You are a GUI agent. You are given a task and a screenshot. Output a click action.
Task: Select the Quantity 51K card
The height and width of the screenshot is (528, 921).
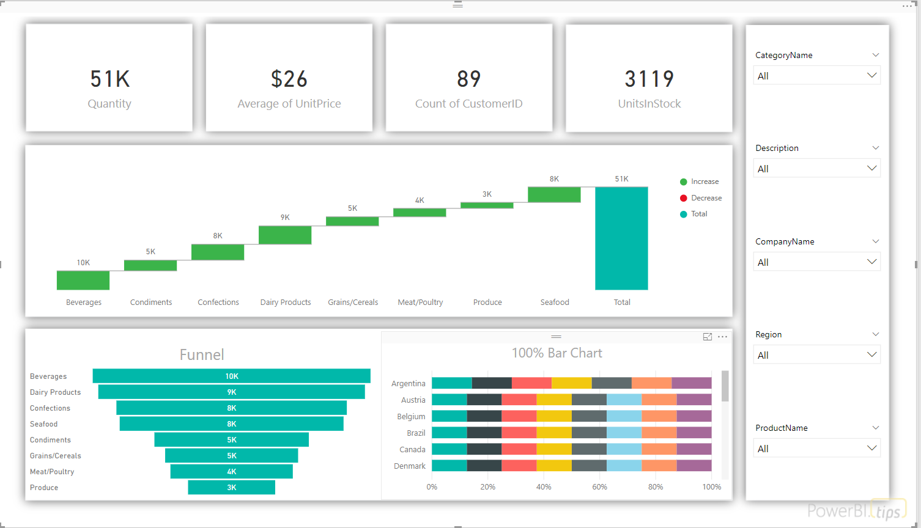point(109,78)
